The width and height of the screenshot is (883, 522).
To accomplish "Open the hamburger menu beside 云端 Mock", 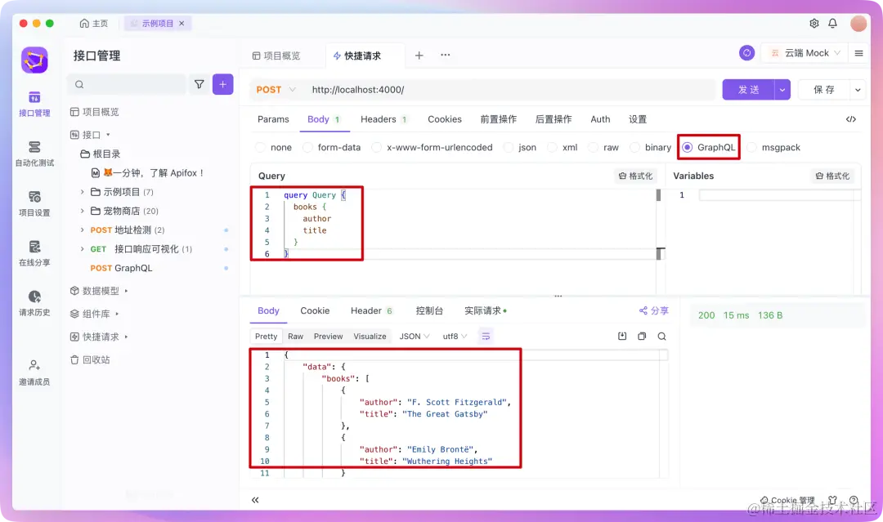I will 858,53.
